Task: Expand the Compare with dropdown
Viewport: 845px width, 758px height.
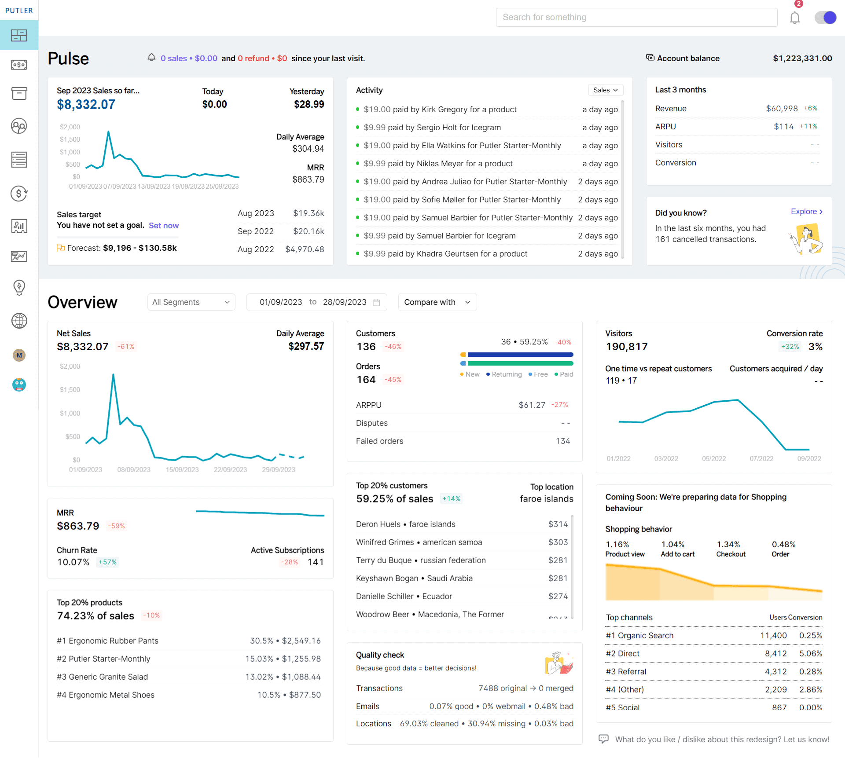Action: [437, 301]
